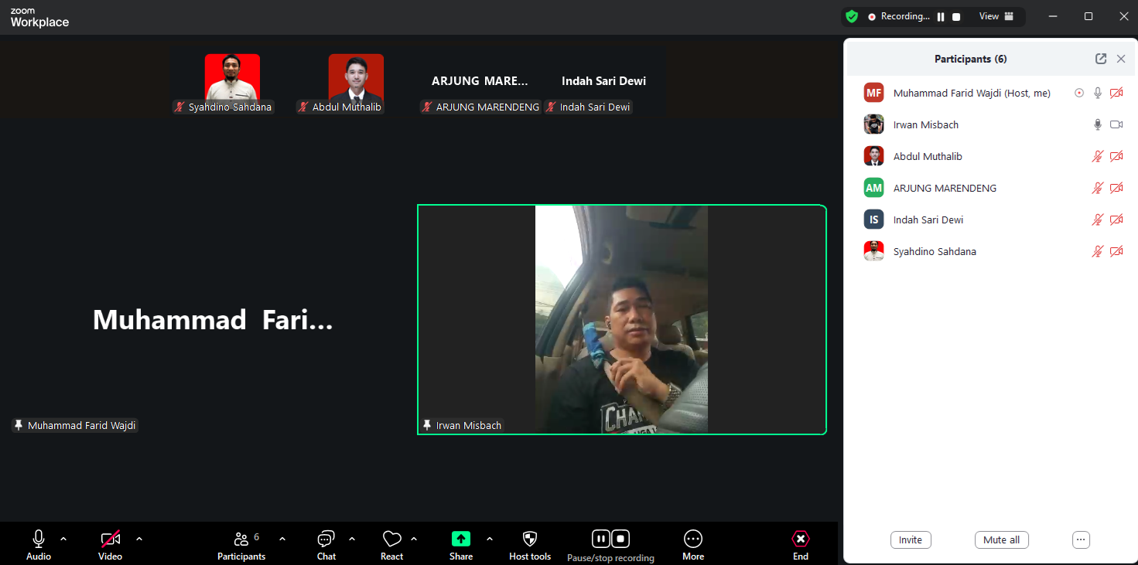Open the More options menu
Screen dimensions: 1138x565
coord(693,544)
